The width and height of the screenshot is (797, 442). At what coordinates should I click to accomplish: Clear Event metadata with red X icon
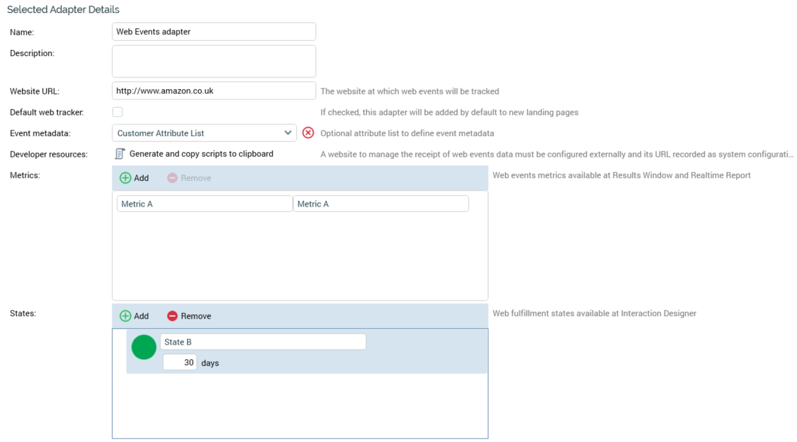coord(308,133)
